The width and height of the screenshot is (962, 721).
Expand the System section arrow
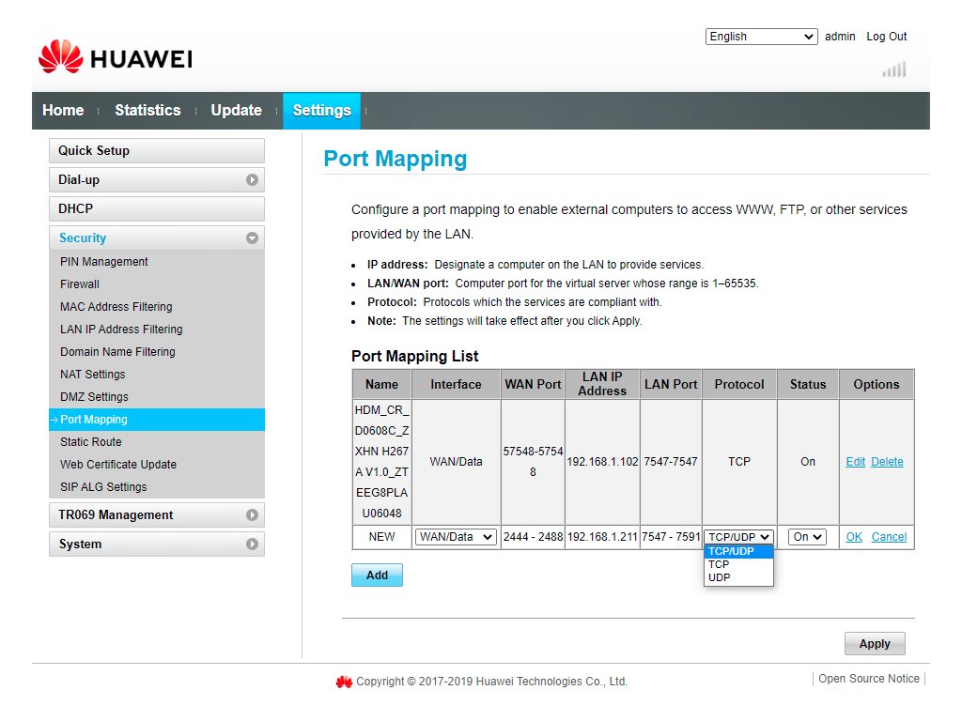pos(252,545)
